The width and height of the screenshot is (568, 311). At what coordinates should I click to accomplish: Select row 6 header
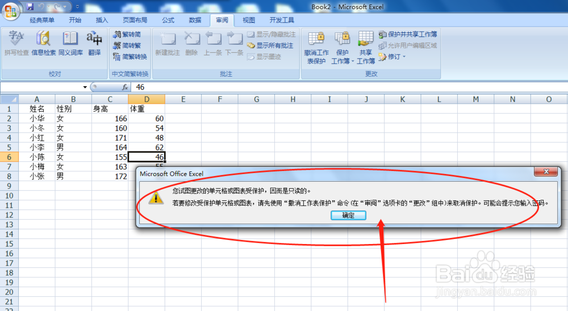coord(10,157)
